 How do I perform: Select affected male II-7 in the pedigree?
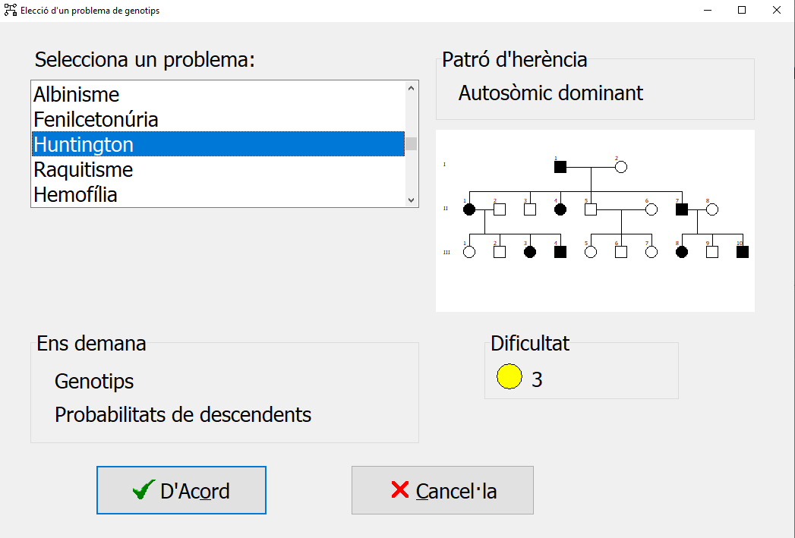click(x=682, y=209)
